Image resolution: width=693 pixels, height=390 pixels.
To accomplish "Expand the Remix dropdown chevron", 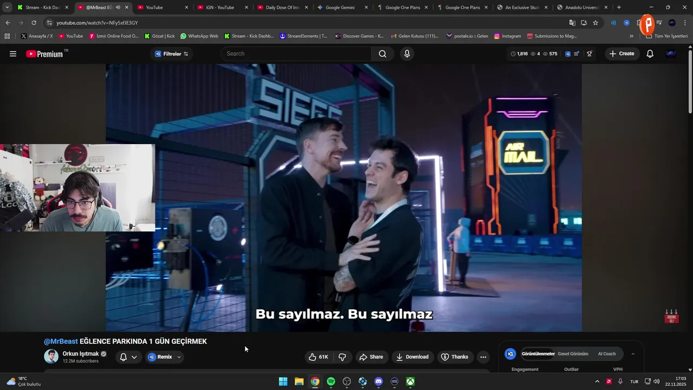I will (179, 357).
